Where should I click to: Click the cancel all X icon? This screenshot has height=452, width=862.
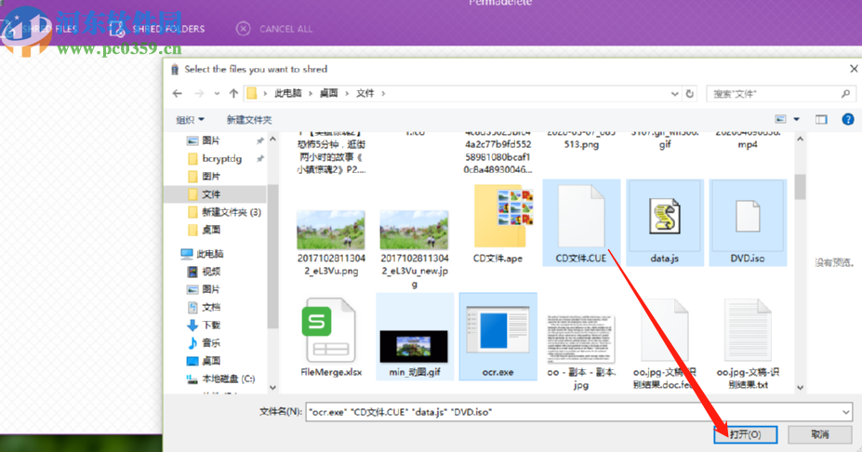[243, 29]
